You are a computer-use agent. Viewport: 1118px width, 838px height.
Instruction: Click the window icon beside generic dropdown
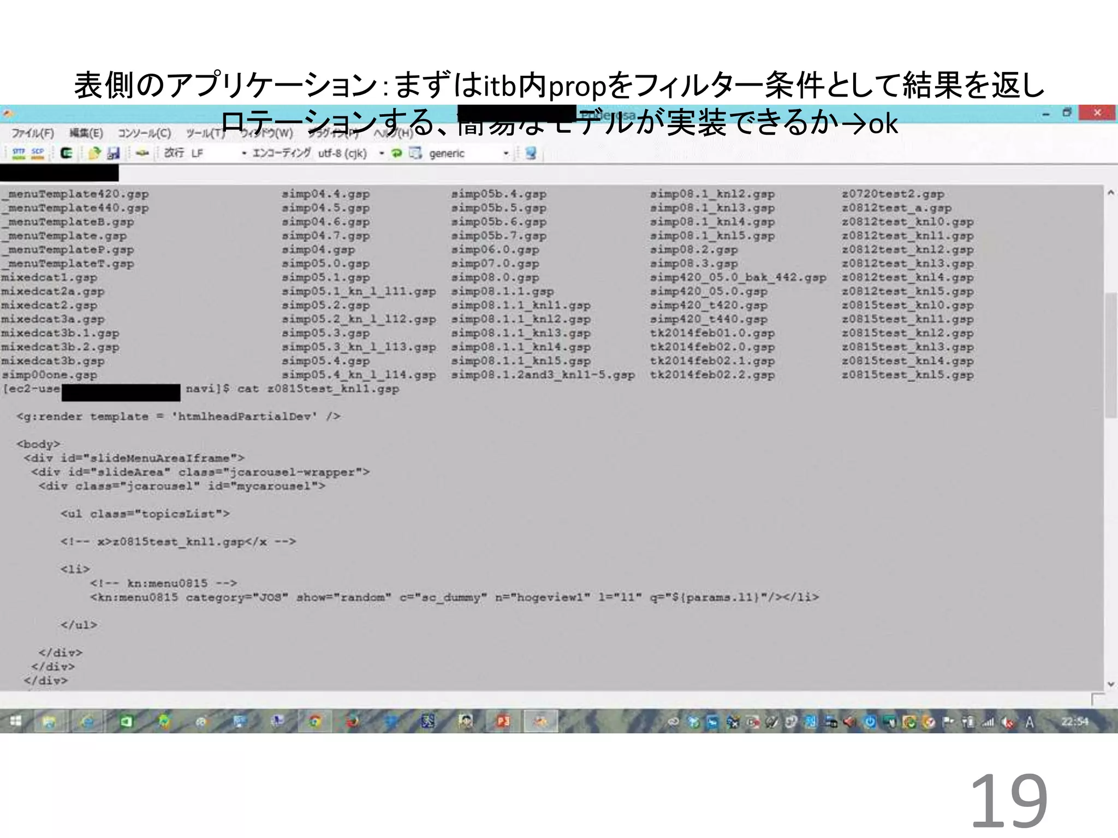(x=416, y=153)
